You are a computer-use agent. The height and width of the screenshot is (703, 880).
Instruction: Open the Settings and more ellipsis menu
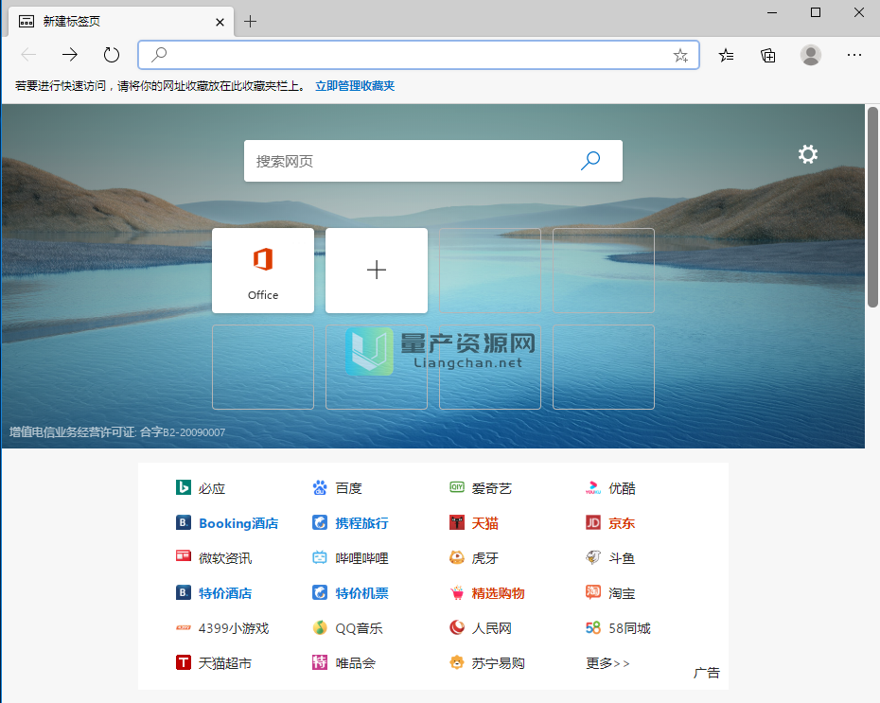pos(854,55)
